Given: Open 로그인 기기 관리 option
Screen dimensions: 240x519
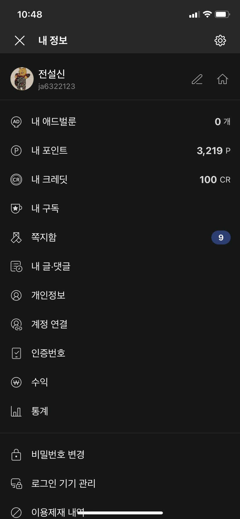Looking at the screenshot, I should click(63, 484).
